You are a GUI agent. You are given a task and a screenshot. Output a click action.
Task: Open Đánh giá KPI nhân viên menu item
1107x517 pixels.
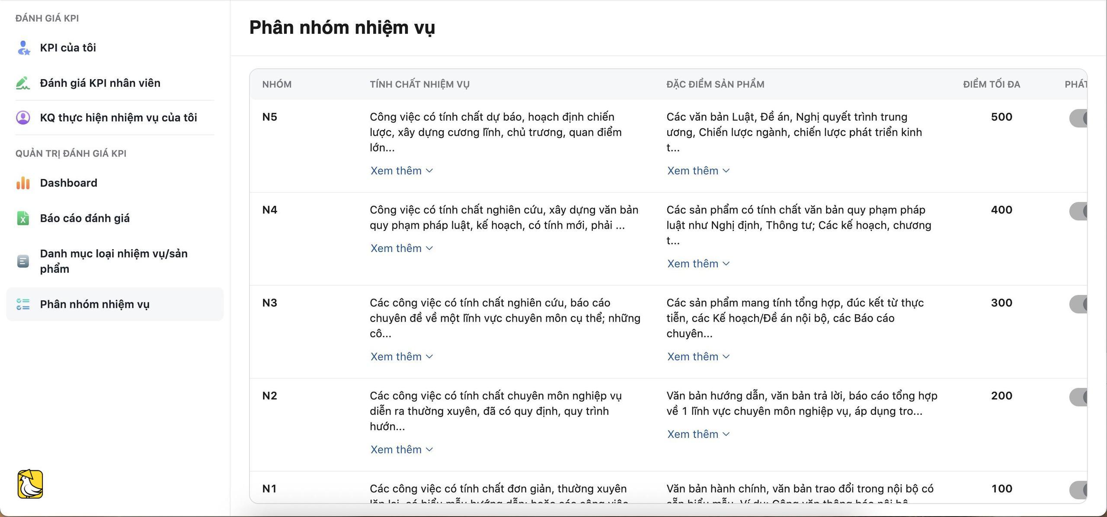[115, 83]
